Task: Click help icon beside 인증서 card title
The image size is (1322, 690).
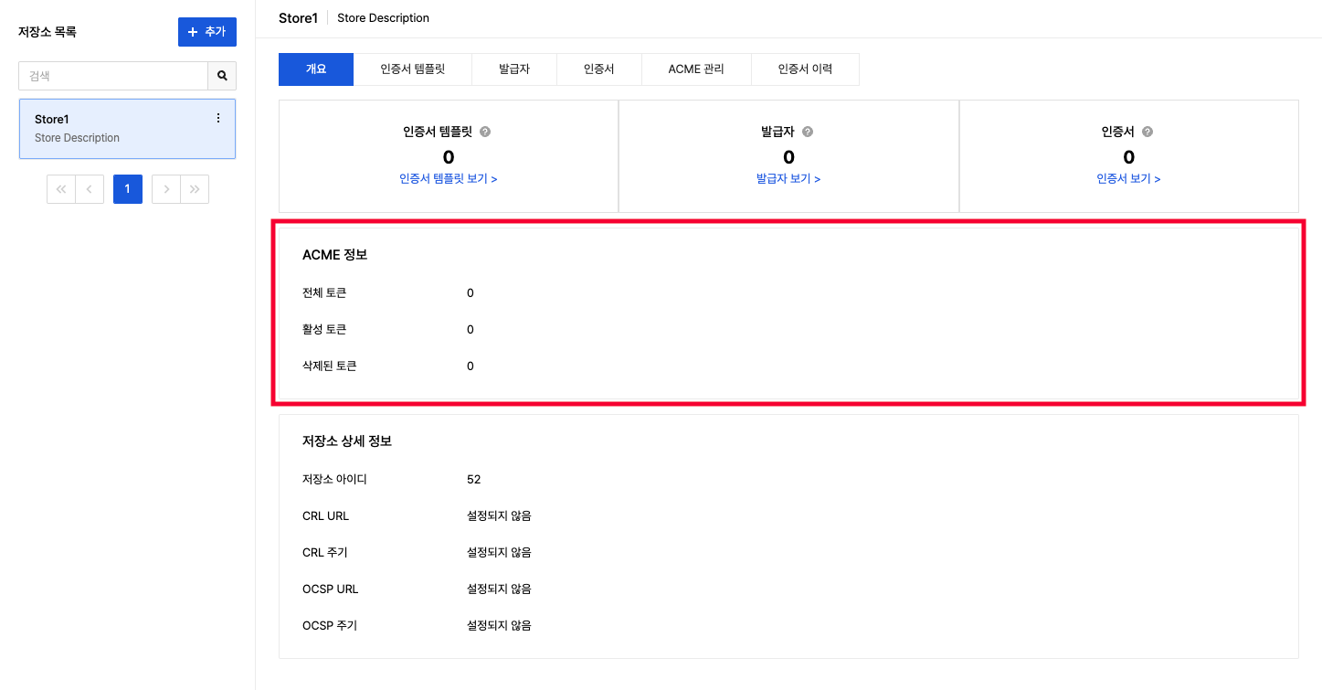Action: pos(1147,132)
